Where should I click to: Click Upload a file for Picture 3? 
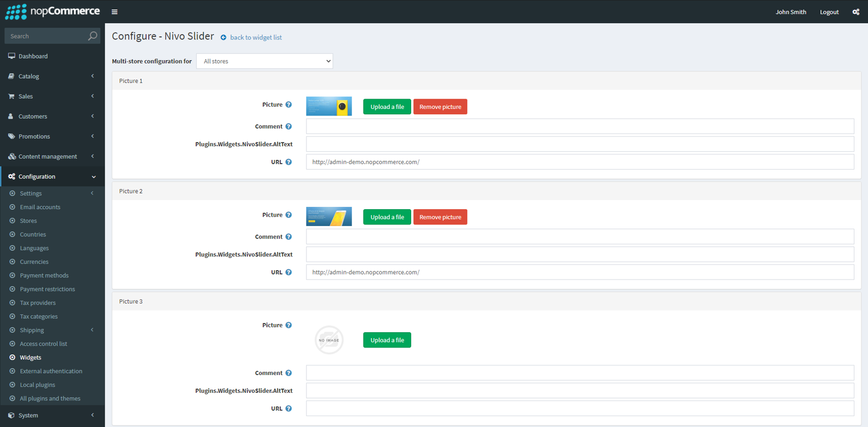[387, 340]
